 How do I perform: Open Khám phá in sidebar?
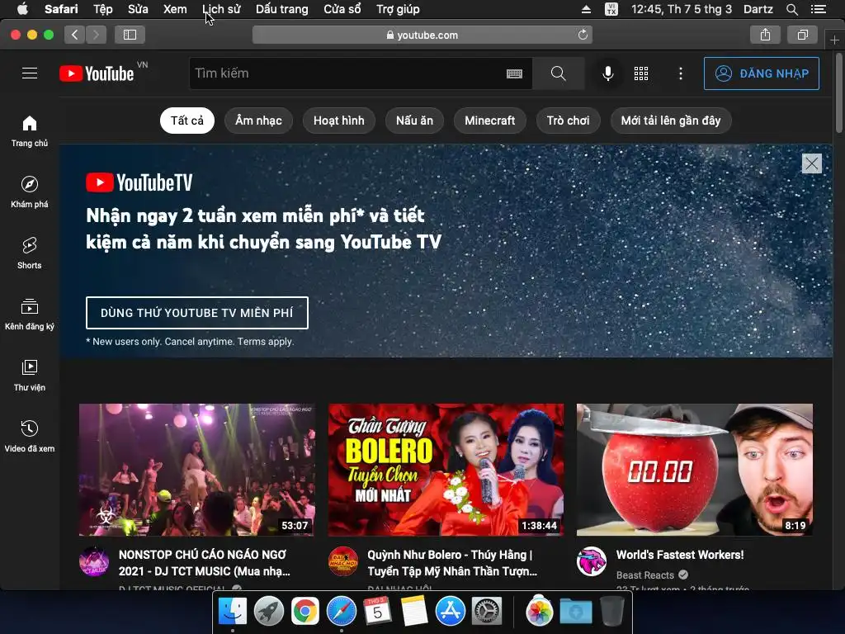click(x=30, y=192)
